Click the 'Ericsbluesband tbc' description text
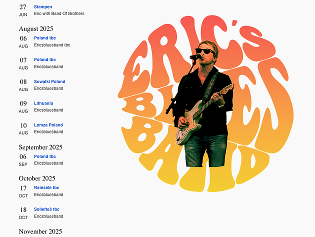The height and width of the screenshot is (237, 315). point(52,45)
